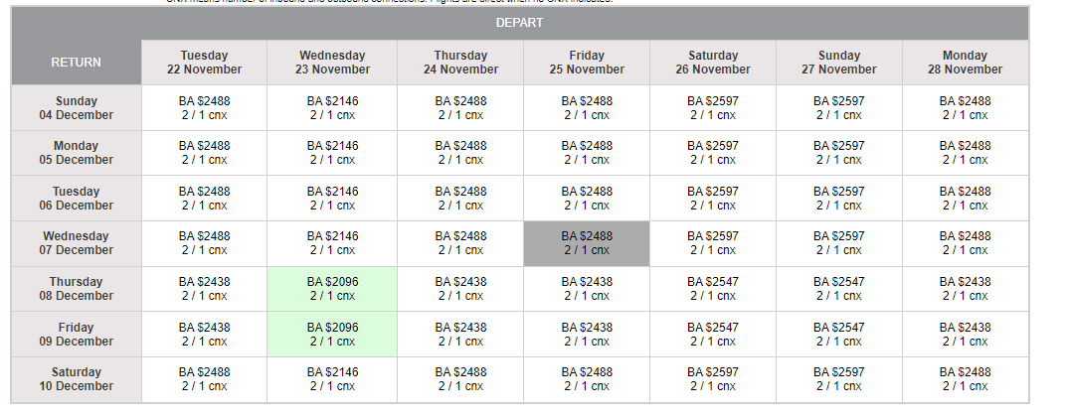The width and height of the screenshot is (1067, 416).
Task: Click the Monday 28 November column header
Action: (x=965, y=63)
